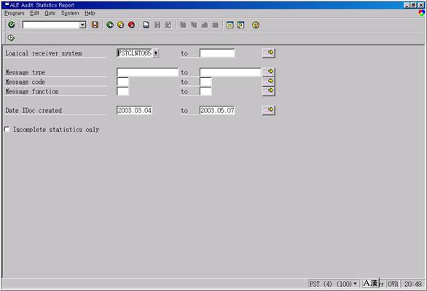Viewport: 427px width, 291px height.
Task: Click the yellow Help question mark icon
Action: pos(256,25)
